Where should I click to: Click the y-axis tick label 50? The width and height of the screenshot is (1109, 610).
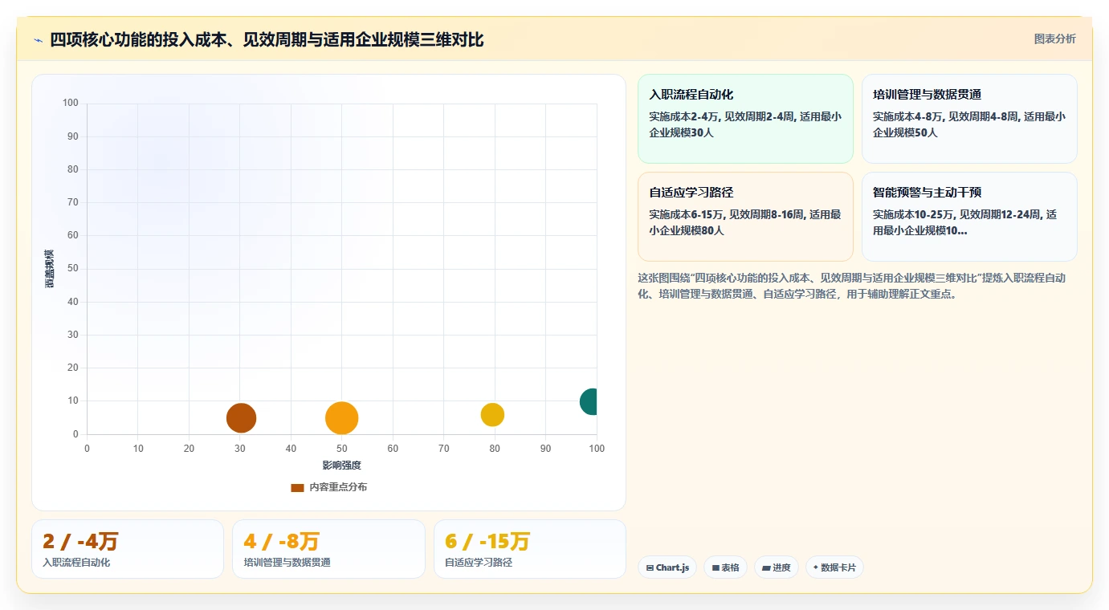(73, 269)
